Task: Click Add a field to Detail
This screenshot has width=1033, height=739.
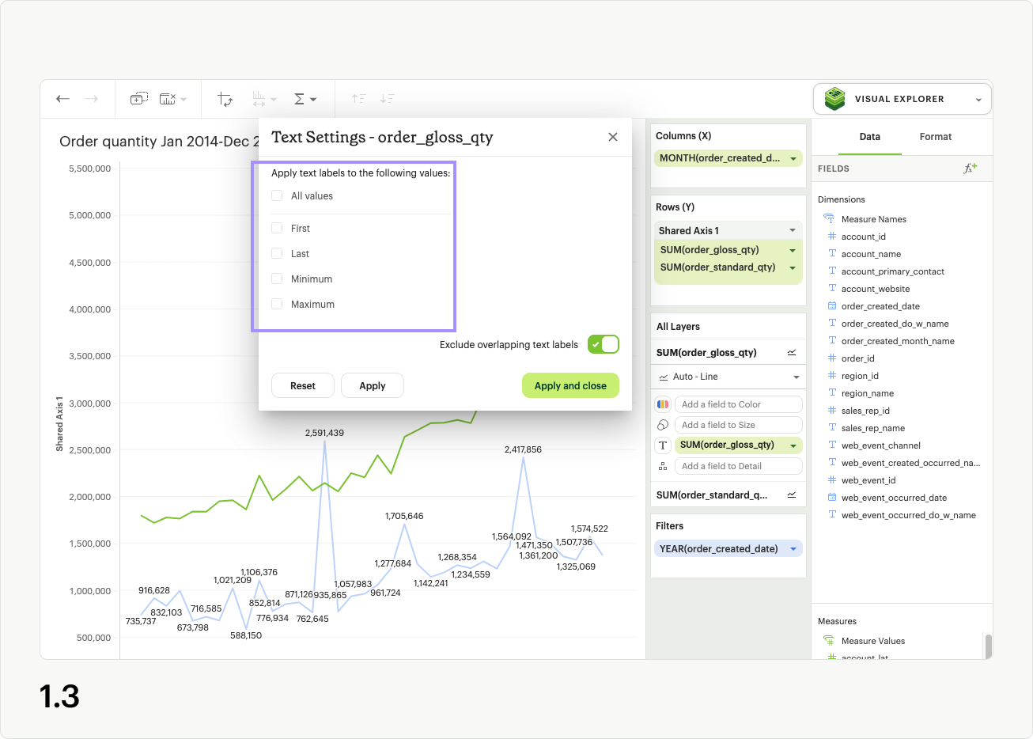Action: [x=739, y=466]
